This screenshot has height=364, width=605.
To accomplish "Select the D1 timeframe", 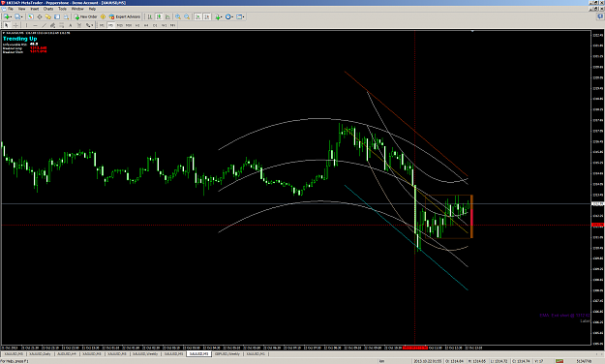I will point(155,25).
